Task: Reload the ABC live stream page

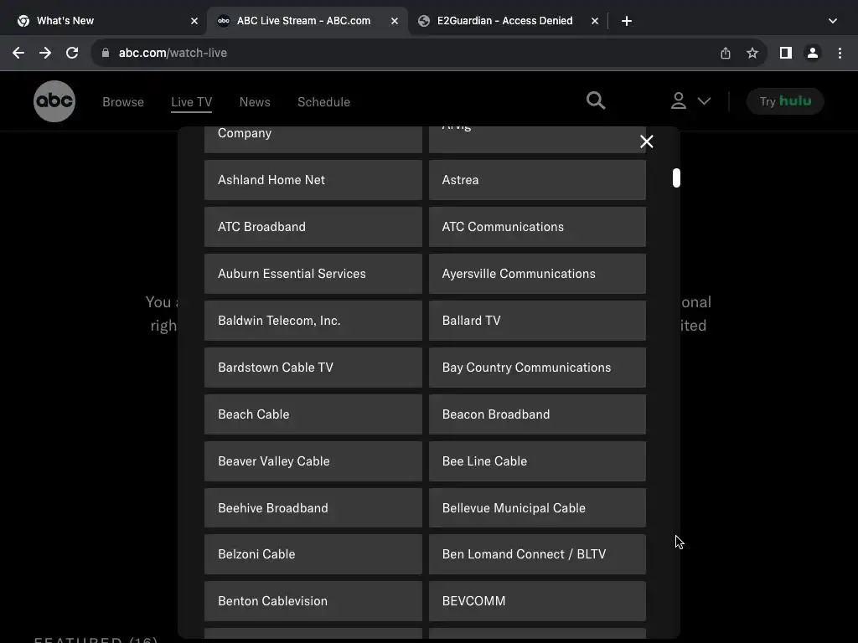Action: pyautogui.click(x=72, y=53)
